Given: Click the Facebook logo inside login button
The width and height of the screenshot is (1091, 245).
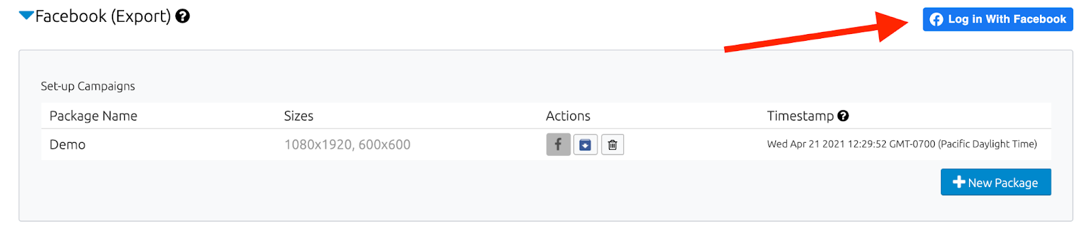Looking at the screenshot, I should point(937,20).
